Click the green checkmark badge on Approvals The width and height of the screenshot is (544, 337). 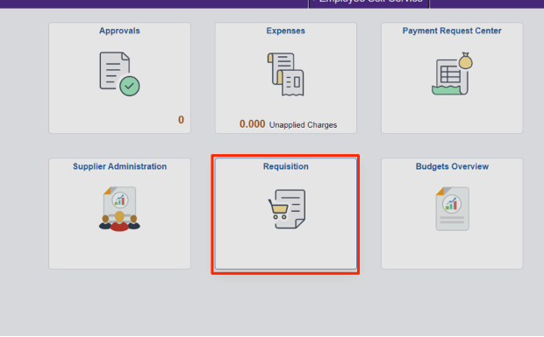click(129, 86)
